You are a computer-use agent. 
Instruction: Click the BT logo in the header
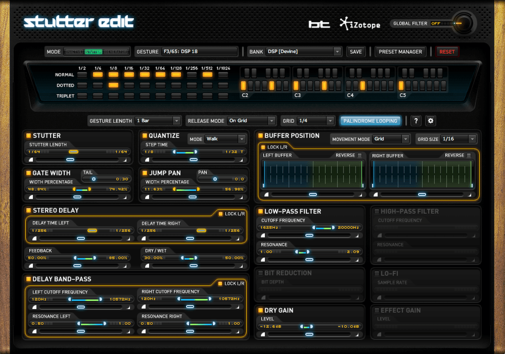pos(320,24)
